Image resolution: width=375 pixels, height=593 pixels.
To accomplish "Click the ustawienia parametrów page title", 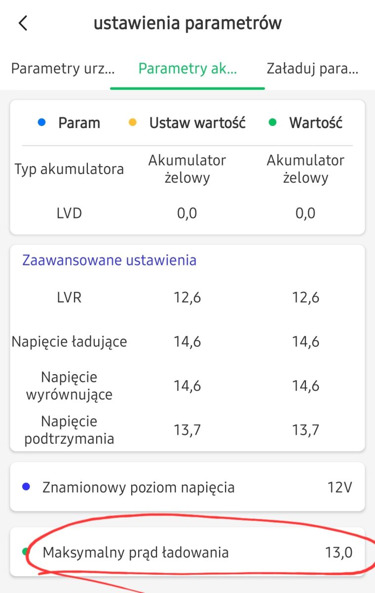I will point(187,23).
